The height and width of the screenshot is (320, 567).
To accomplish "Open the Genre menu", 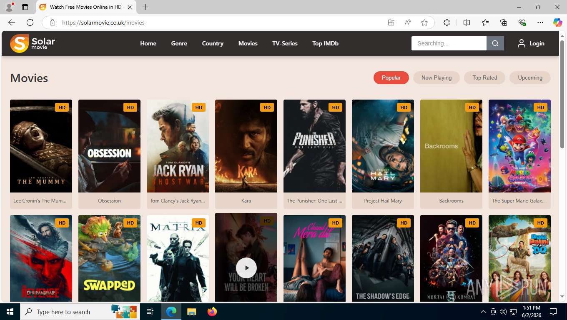I will [x=179, y=43].
